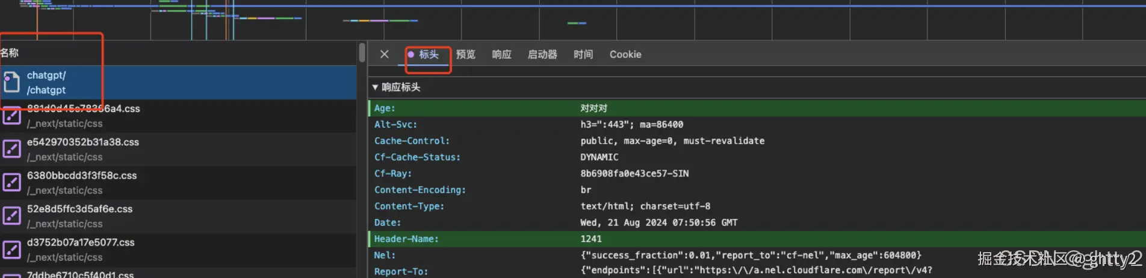This screenshot has height=278, width=1146.
Task: Click the stylesheet icon beside 52e8d5ffc3d5af6e.css
Action: (11, 216)
